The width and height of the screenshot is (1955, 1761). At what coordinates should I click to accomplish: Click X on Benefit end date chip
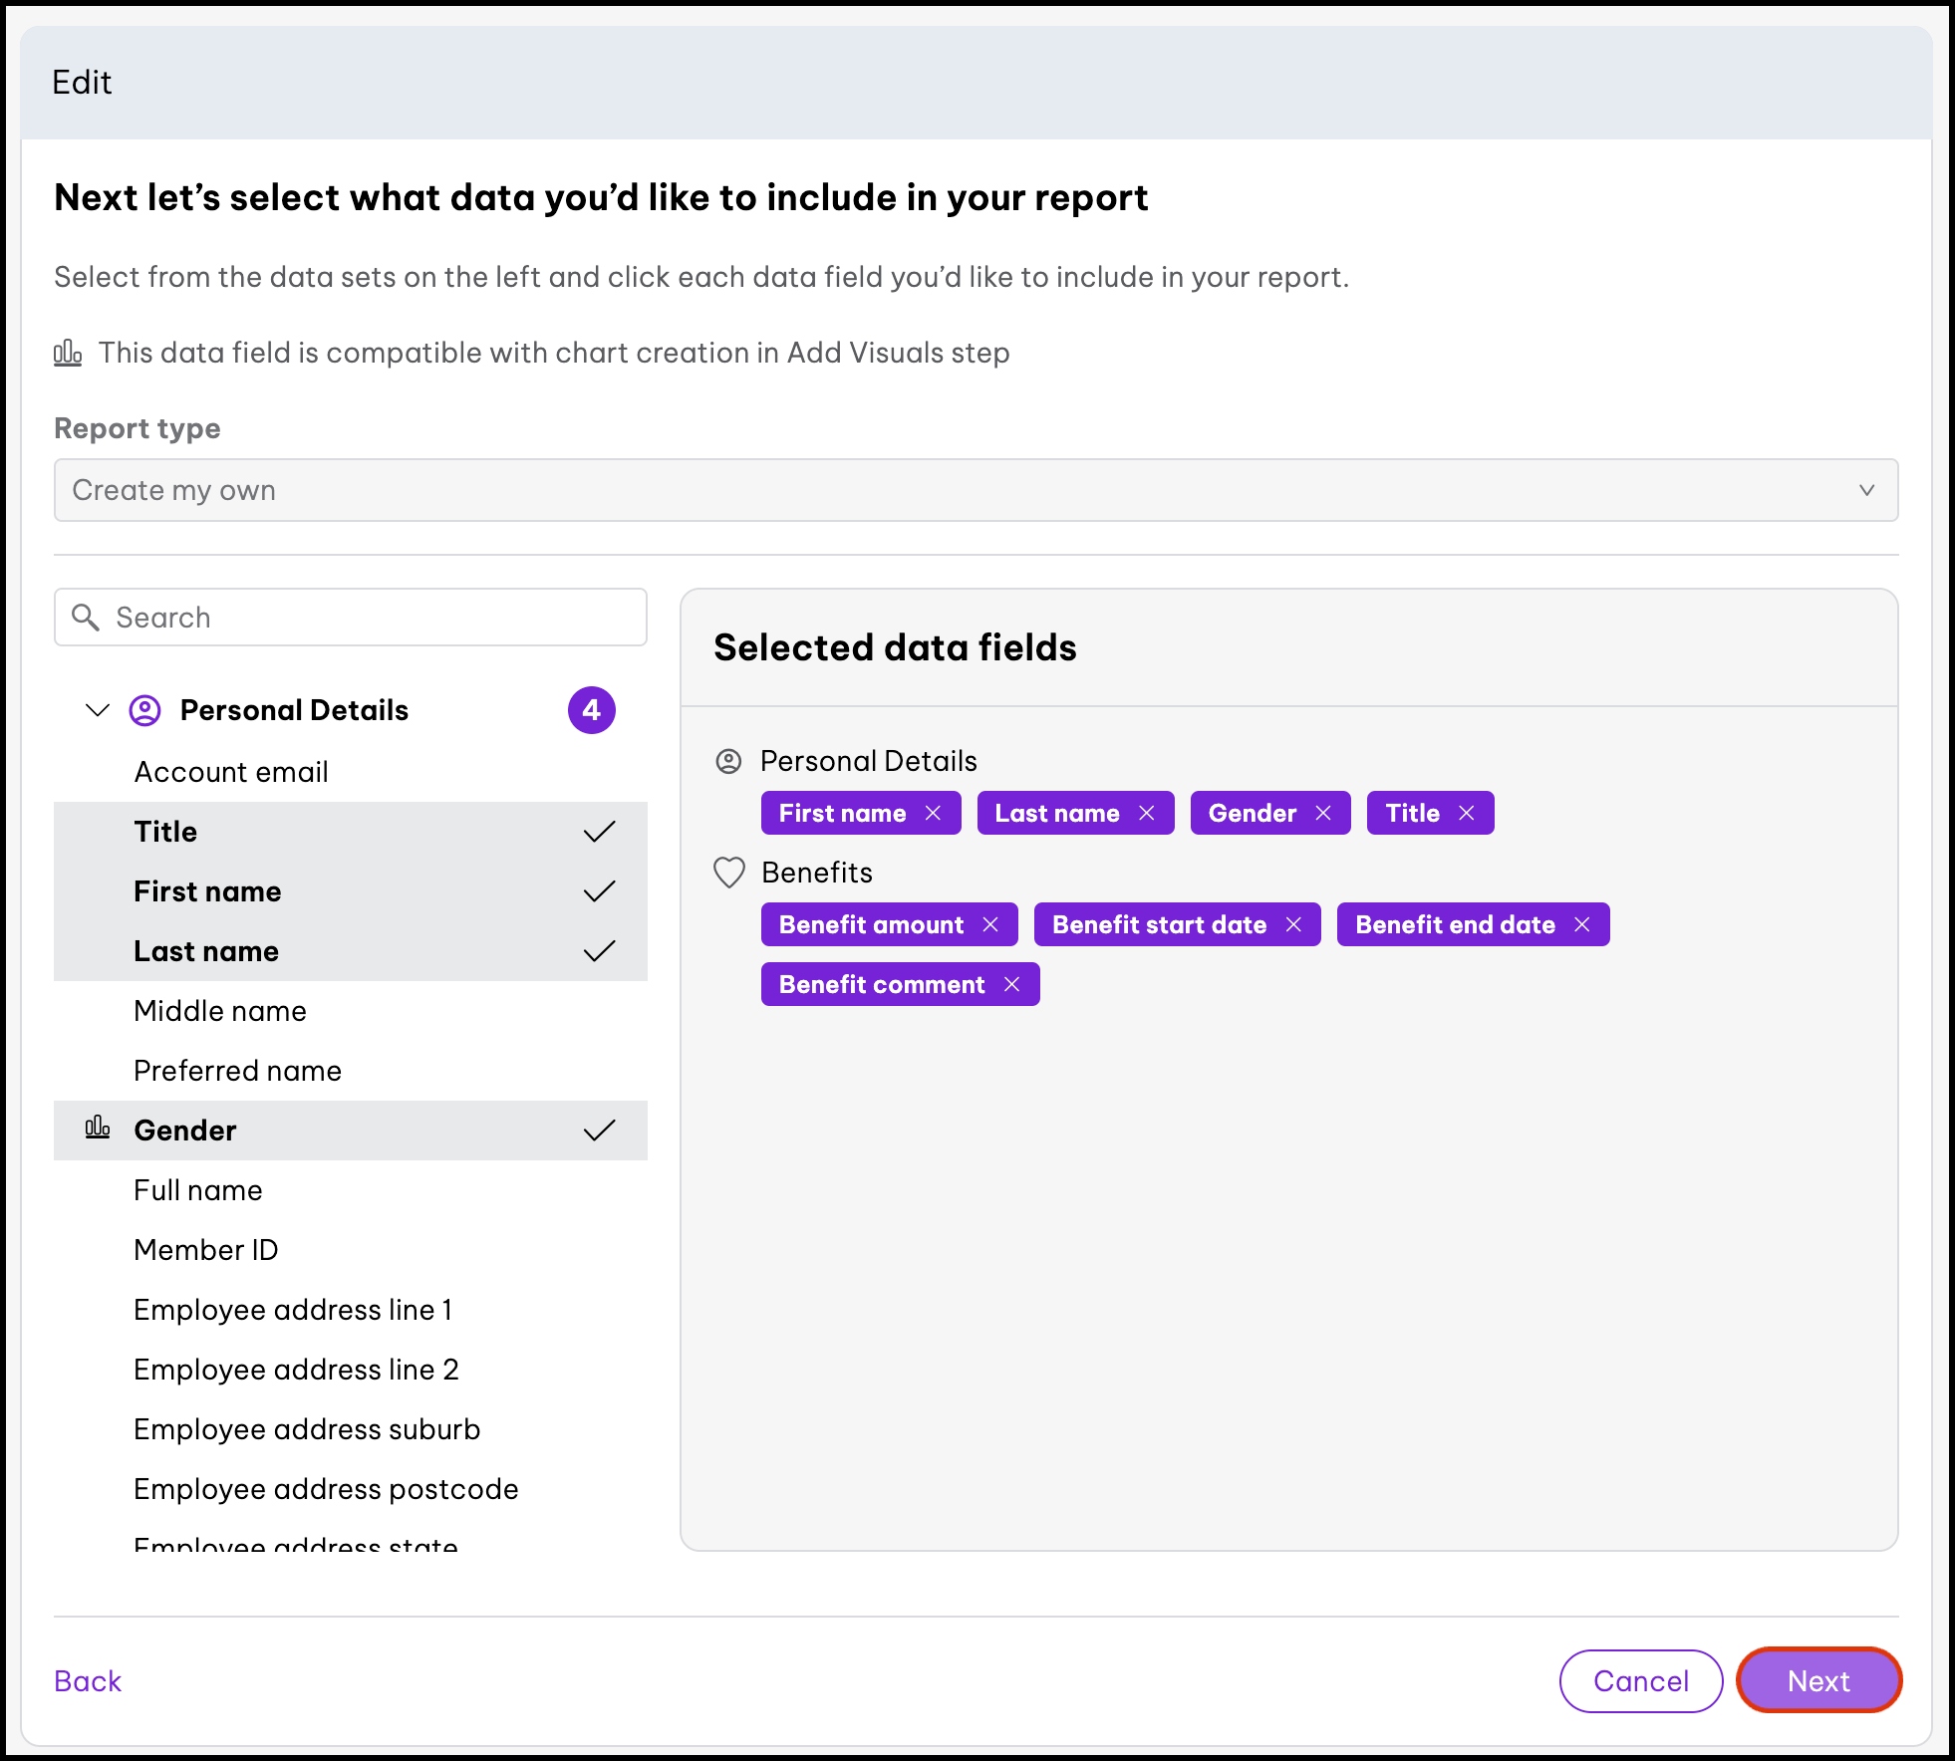[1581, 924]
